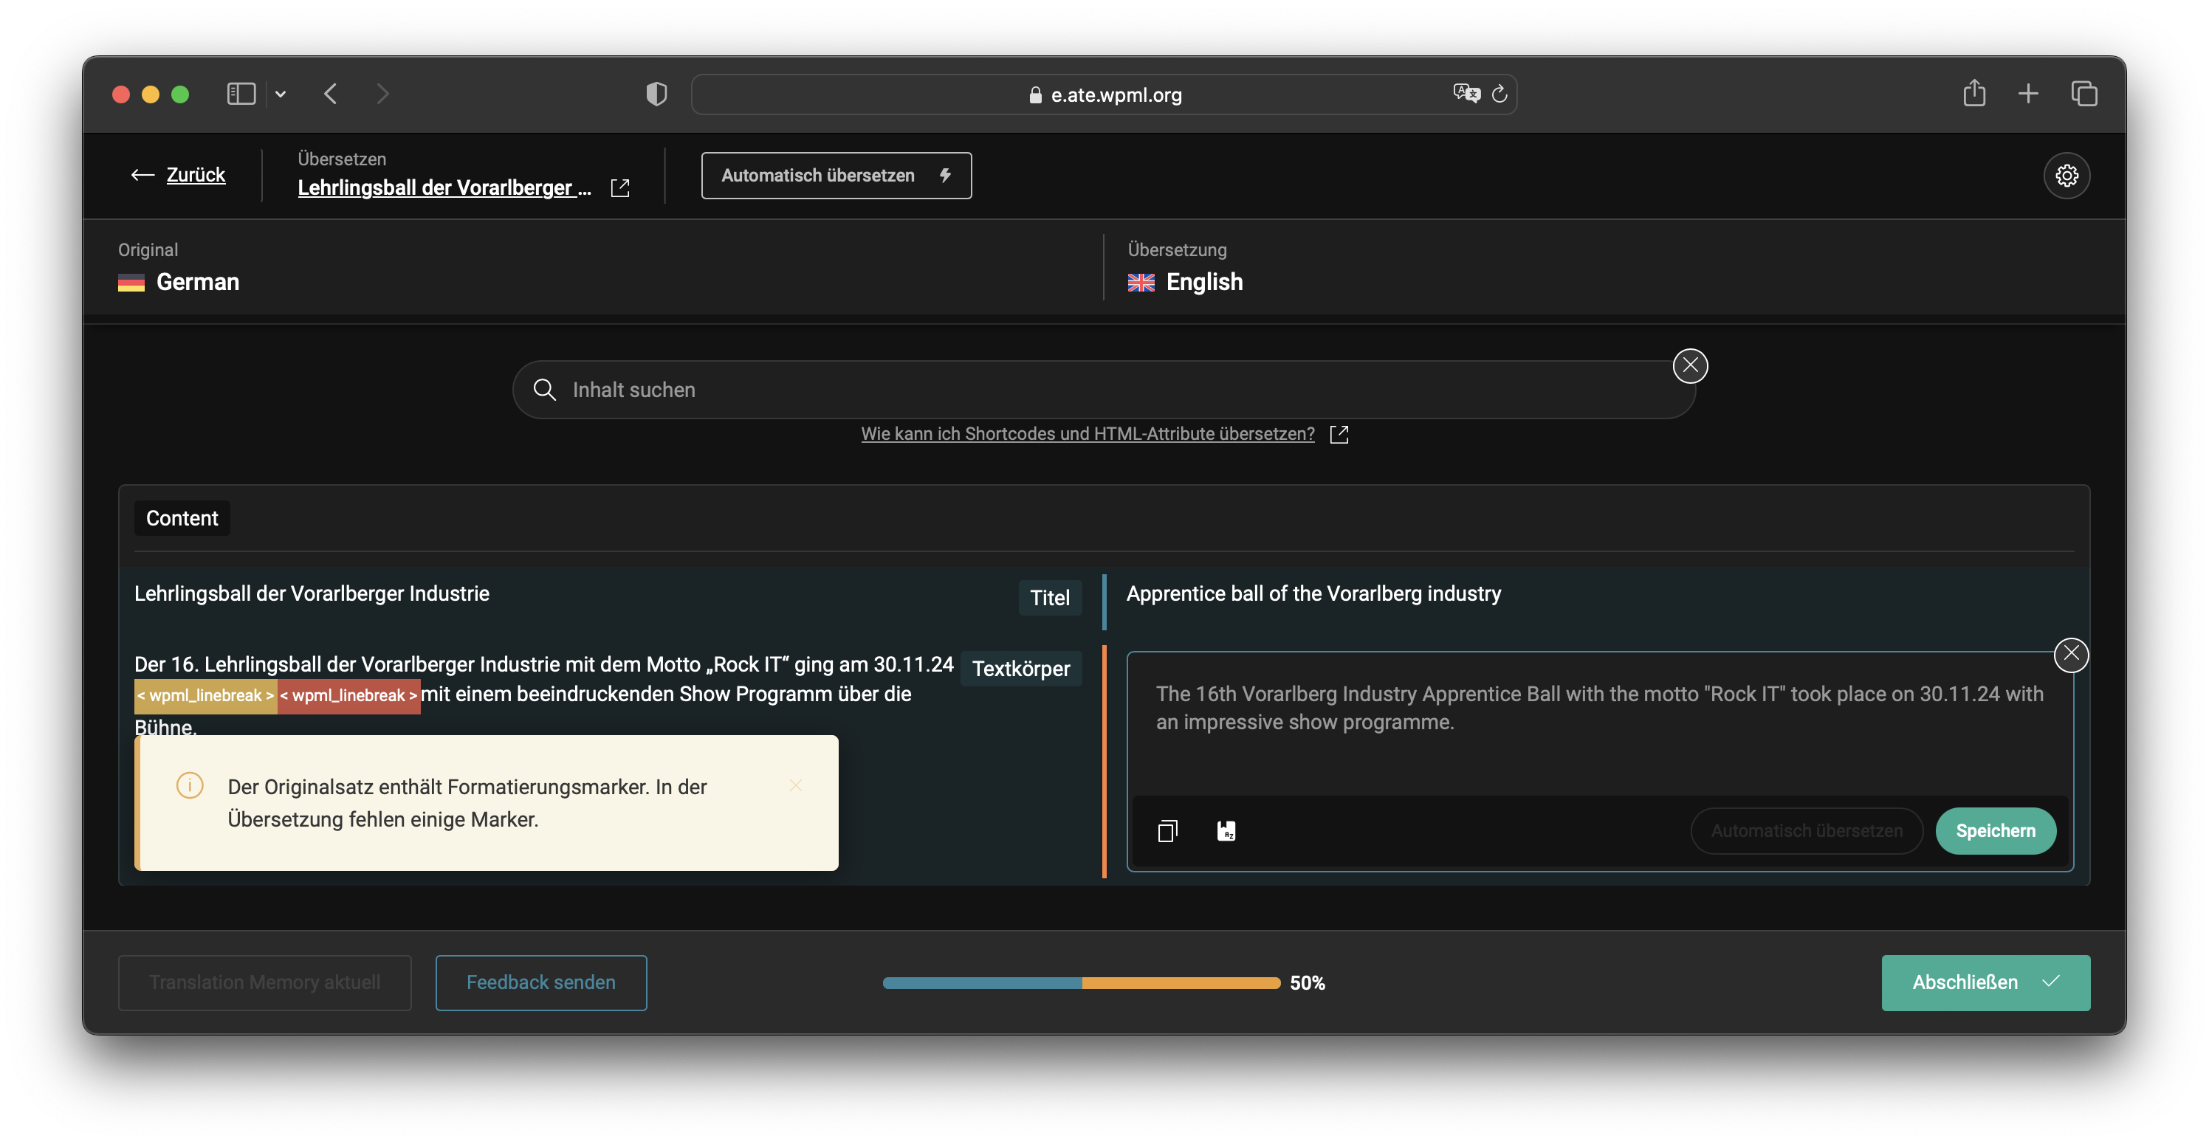Close the search bar with X icon
This screenshot has width=2209, height=1144.
pyautogui.click(x=1690, y=366)
